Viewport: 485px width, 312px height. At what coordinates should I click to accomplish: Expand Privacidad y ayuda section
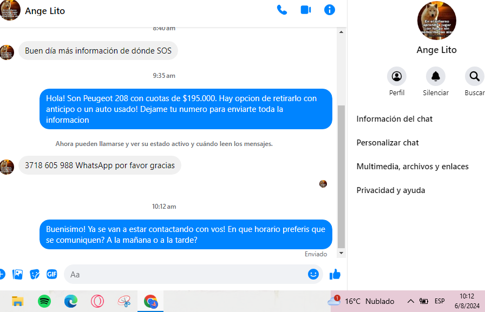click(x=391, y=190)
